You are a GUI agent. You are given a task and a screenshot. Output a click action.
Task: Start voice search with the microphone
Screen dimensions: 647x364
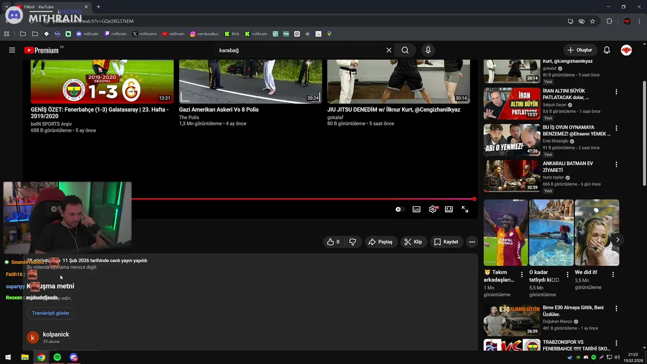pos(428,50)
